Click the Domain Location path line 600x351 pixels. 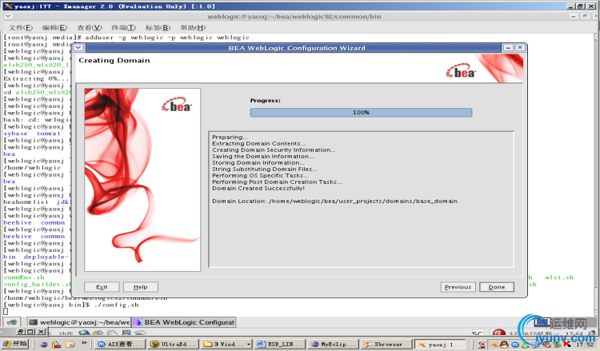335,201
